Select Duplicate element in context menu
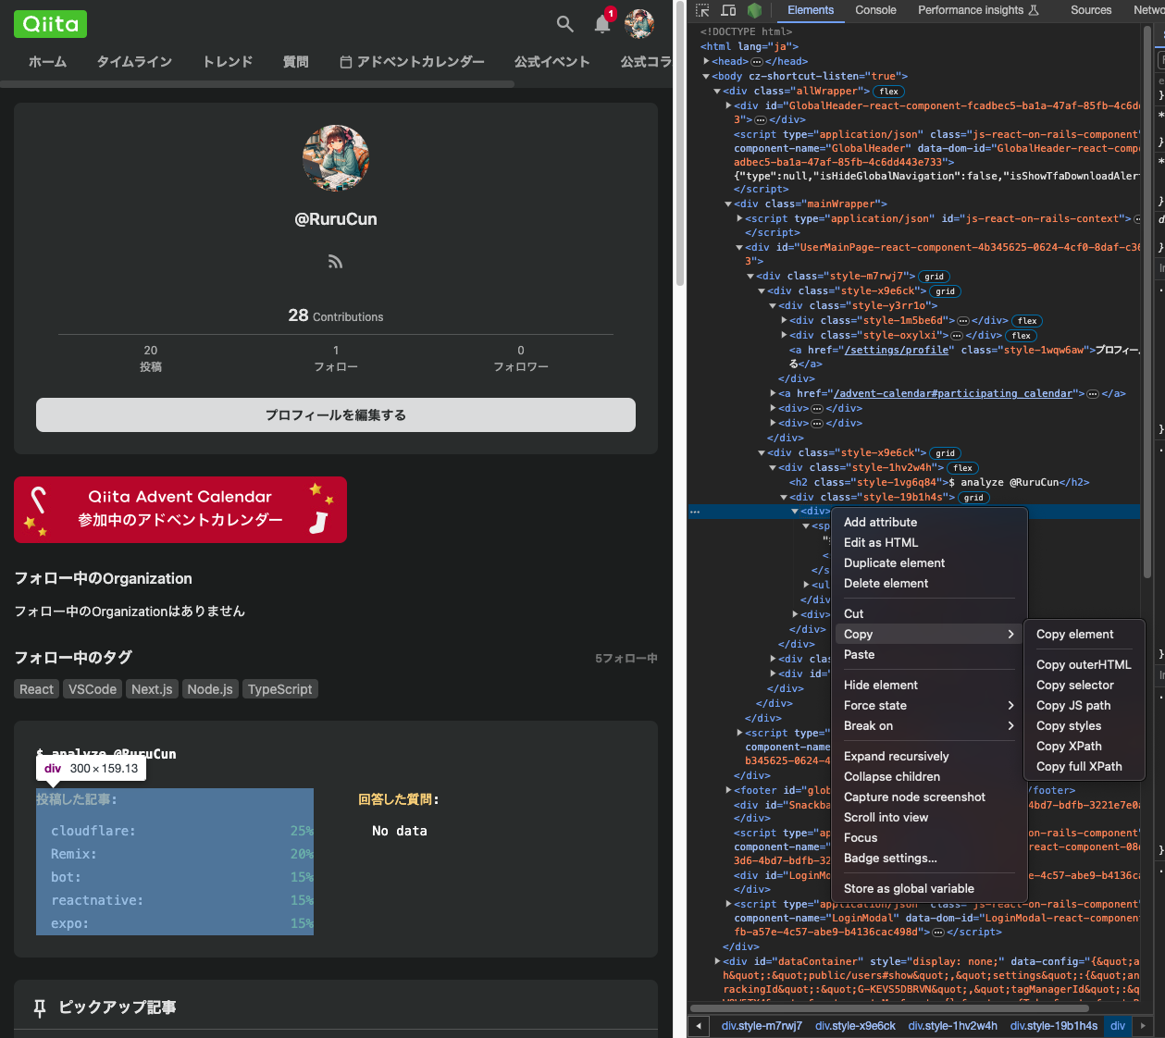The image size is (1165, 1038). (929, 563)
